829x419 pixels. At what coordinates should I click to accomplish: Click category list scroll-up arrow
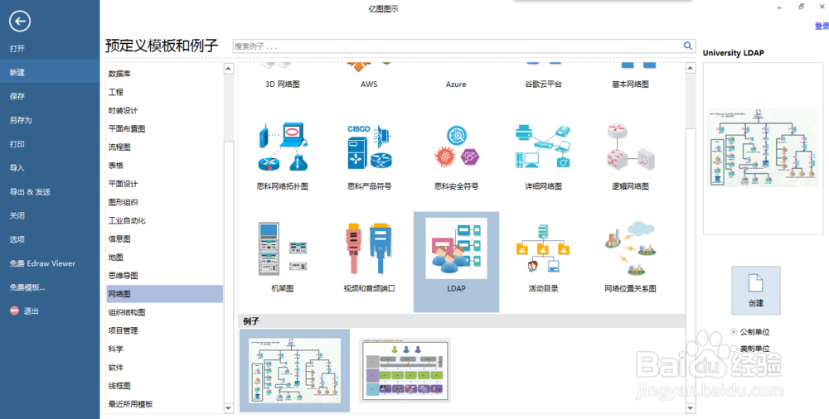point(229,68)
